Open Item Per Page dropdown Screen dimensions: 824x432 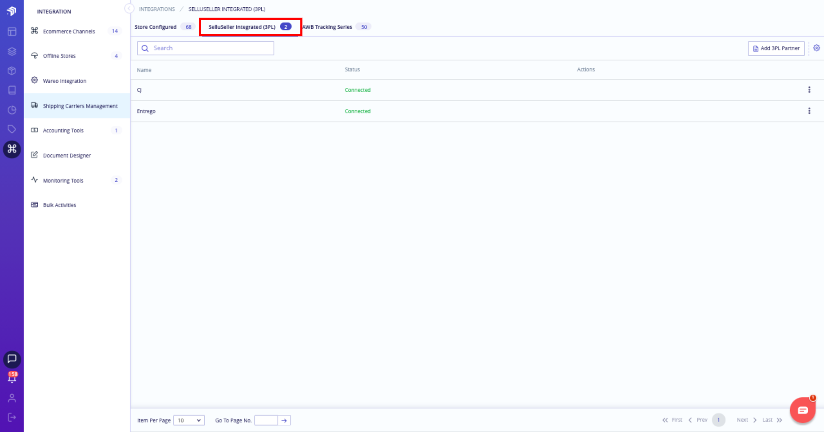(x=189, y=420)
